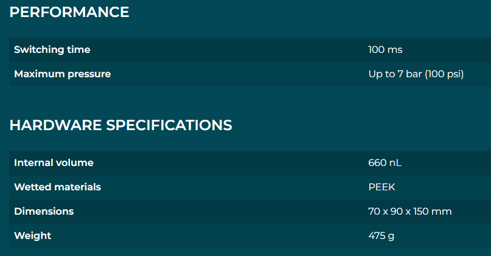This screenshot has width=491, height=256.
Task: Click the Up to text before 7 bar
Action: click(381, 74)
